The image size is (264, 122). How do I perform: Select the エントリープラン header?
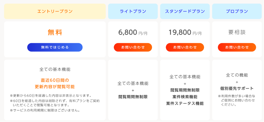coord(55,11)
